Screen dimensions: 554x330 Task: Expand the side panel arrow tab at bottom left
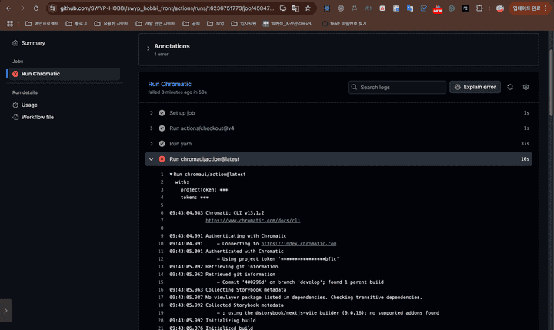[x=5, y=311]
